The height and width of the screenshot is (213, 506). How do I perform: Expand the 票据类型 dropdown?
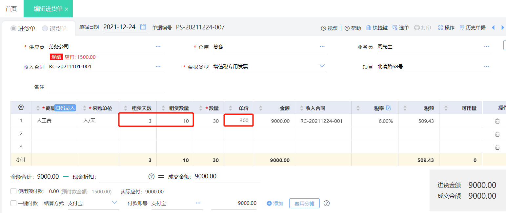click(x=322, y=66)
